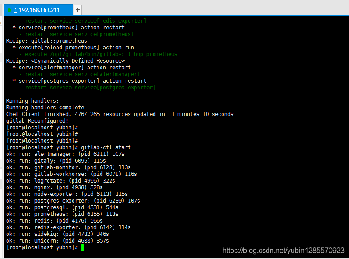Click 'ok: run: logrotate: (pid 4996) 322s' line
The height and width of the screenshot is (259, 349).
point(61,180)
